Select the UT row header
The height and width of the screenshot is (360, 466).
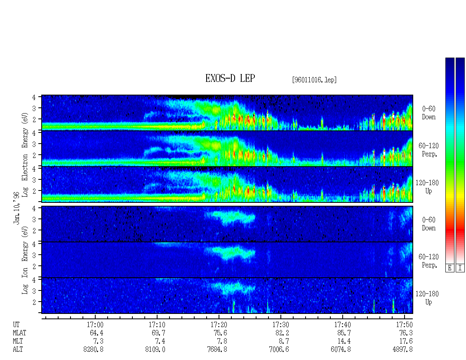16,325
